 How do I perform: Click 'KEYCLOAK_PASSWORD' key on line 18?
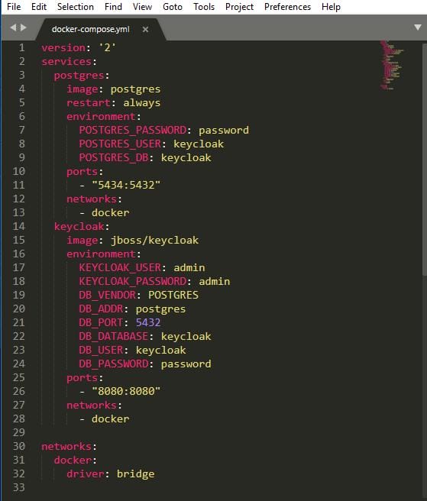pyautogui.click(x=133, y=281)
